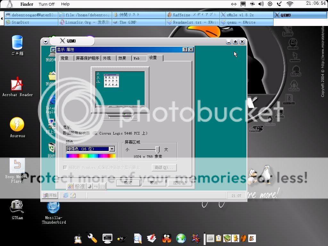Click the printer tray icon in dock

point(210,238)
